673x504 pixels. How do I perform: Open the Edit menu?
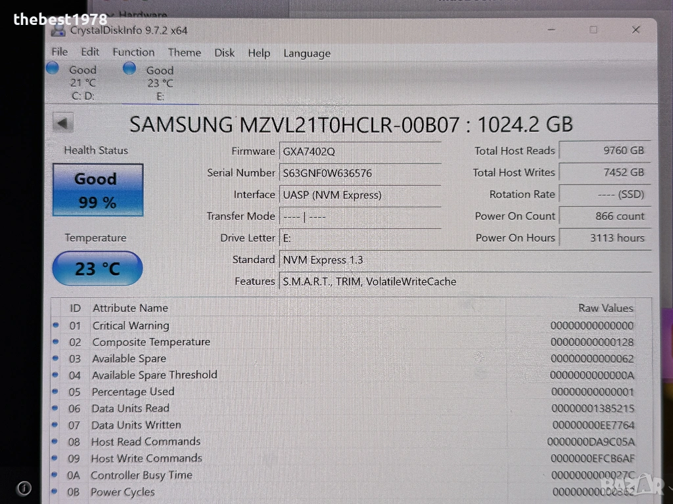click(90, 52)
